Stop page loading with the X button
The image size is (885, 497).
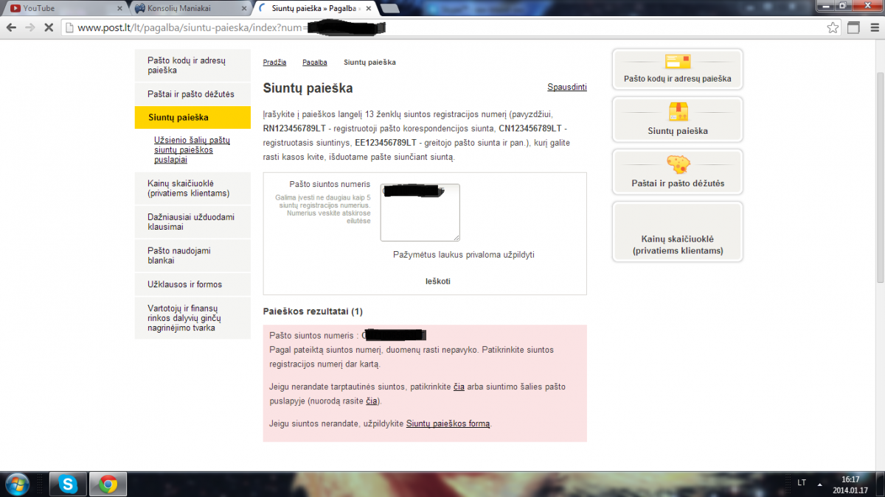pyautogui.click(x=48, y=28)
